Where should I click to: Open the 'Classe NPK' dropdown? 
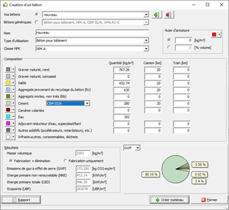[x=146, y=49]
